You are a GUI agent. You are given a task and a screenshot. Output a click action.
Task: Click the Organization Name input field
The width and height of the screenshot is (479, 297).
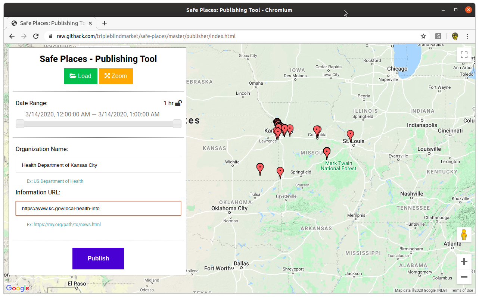coord(98,165)
